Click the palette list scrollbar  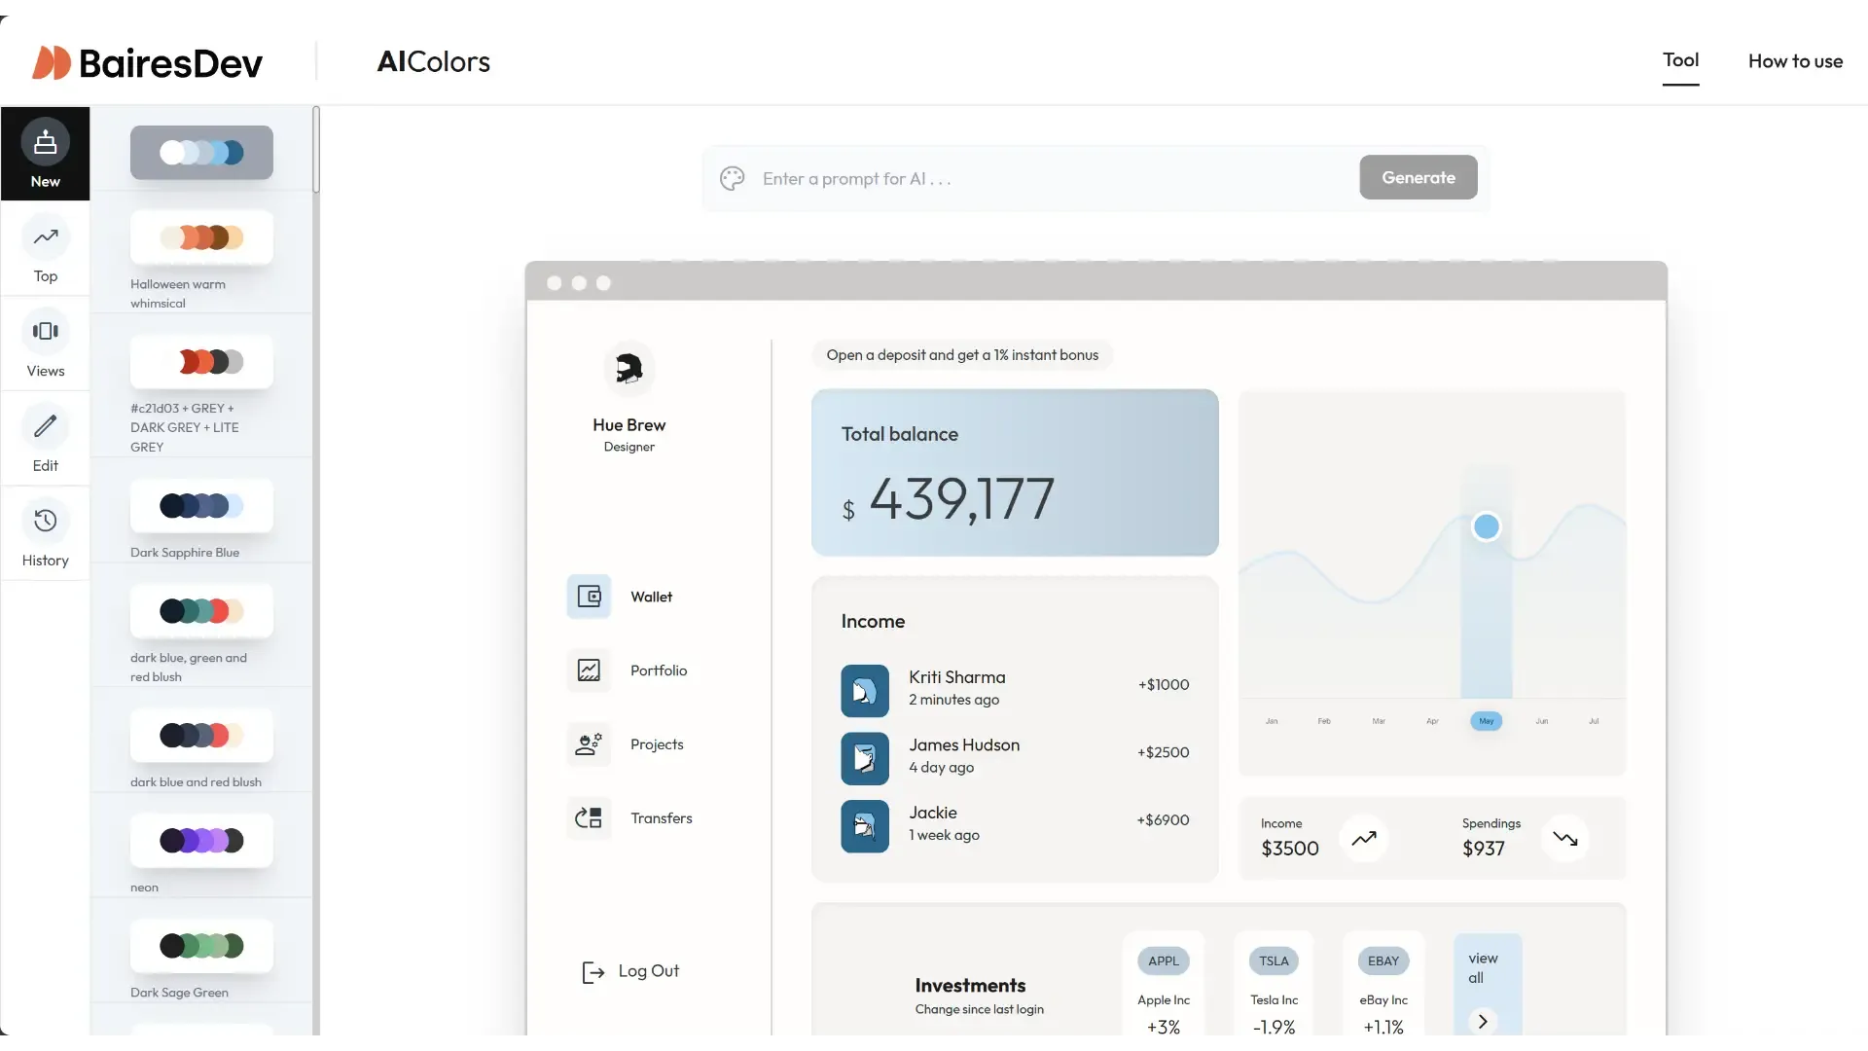tap(316, 151)
